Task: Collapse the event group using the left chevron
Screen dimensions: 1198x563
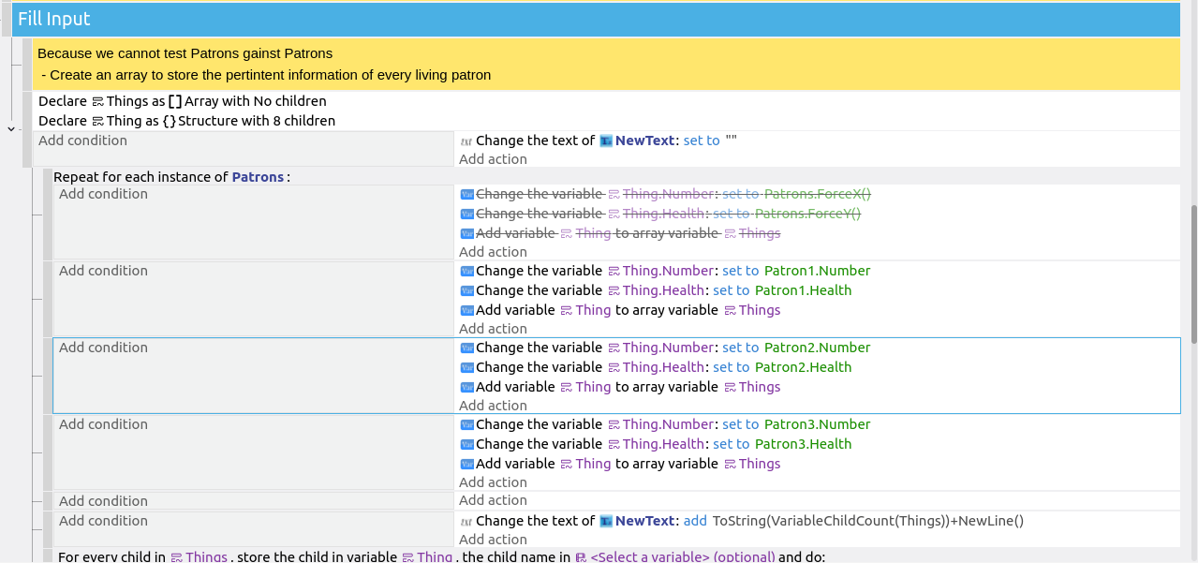Action: click(10, 128)
